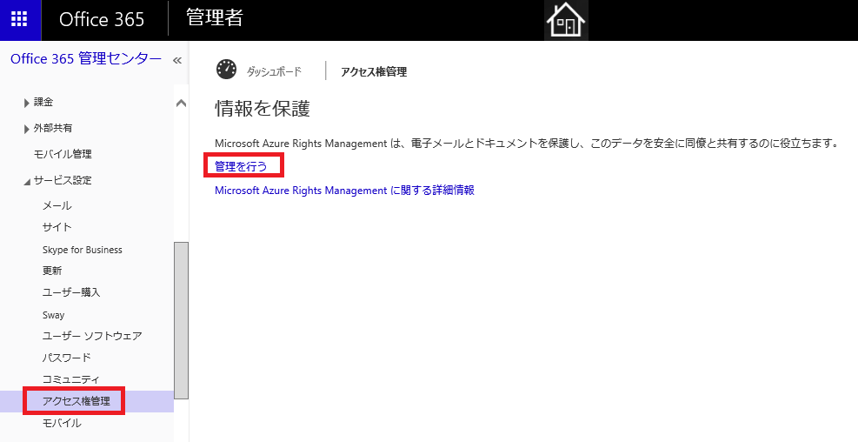The width and height of the screenshot is (858, 442).
Task: Select パスワード in the sidebar
Action: pyautogui.click(x=67, y=358)
